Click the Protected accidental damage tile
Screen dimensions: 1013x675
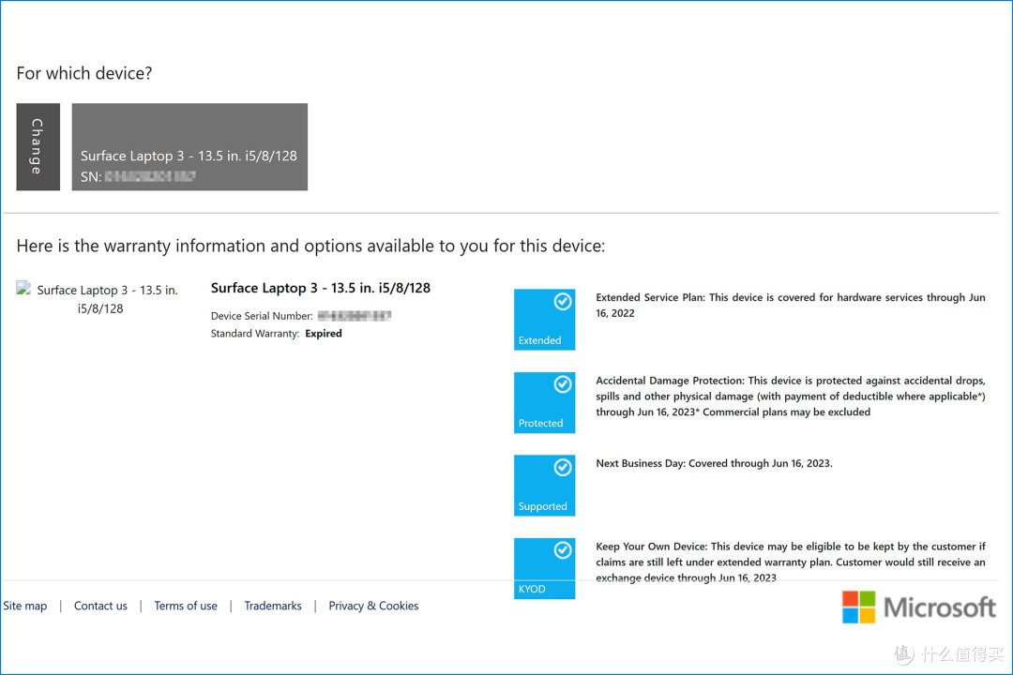click(544, 402)
